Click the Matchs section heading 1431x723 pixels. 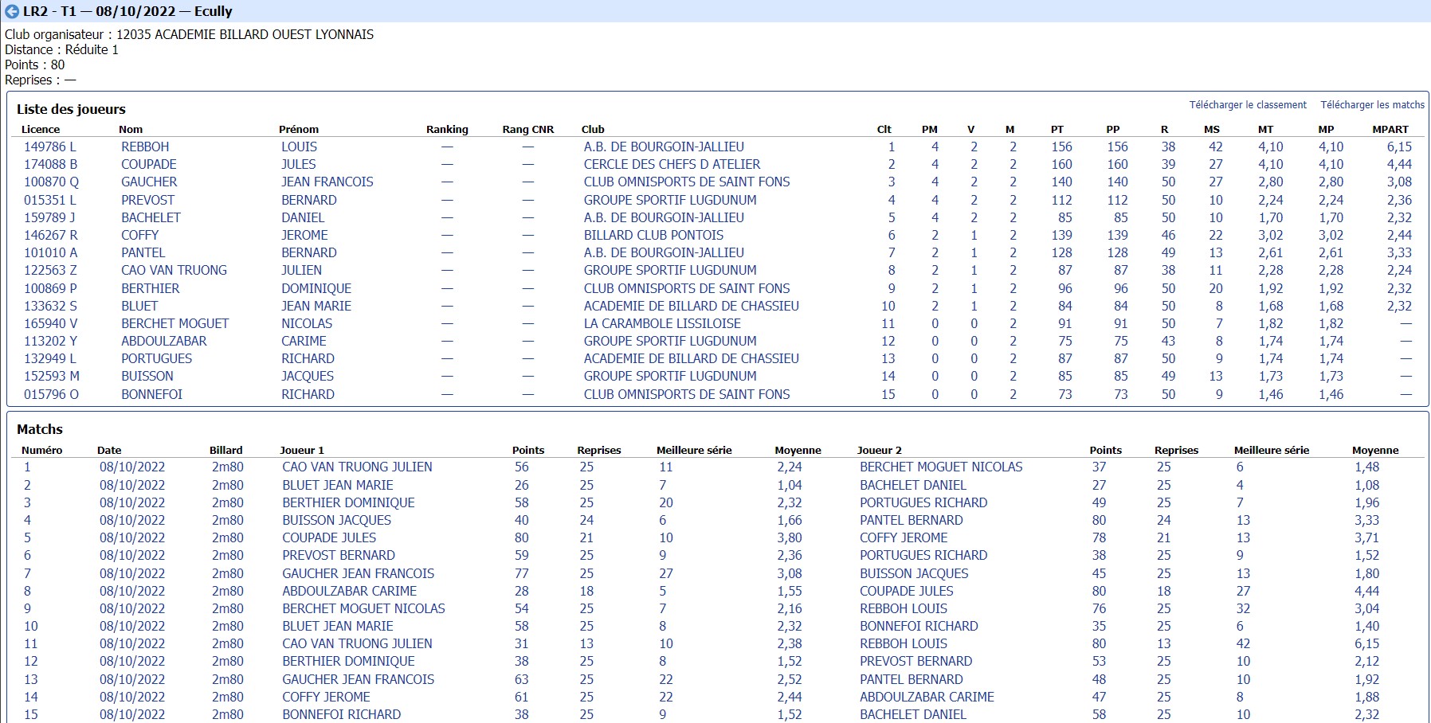click(x=40, y=429)
